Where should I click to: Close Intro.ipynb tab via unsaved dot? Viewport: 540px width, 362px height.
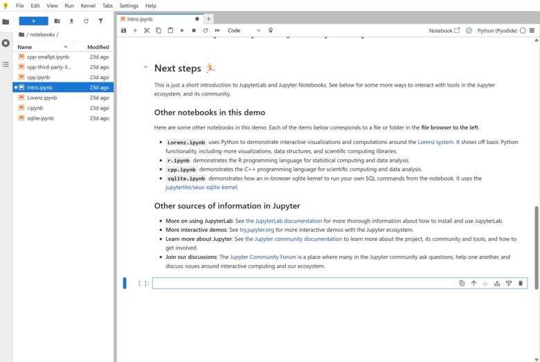[x=197, y=19]
